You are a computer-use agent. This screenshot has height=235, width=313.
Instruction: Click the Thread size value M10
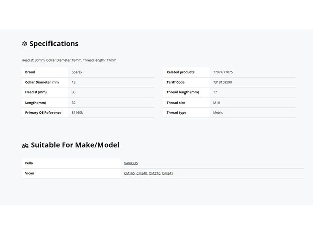coord(216,103)
